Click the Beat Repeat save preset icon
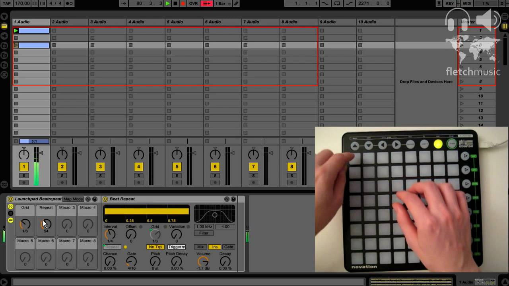This screenshot has width=509, height=286. pyautogui.click(x=233, y=199)
